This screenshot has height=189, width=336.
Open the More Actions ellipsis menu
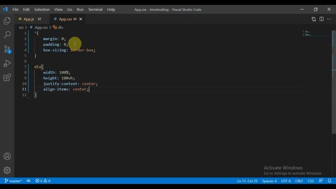click(x=329, y=19)
